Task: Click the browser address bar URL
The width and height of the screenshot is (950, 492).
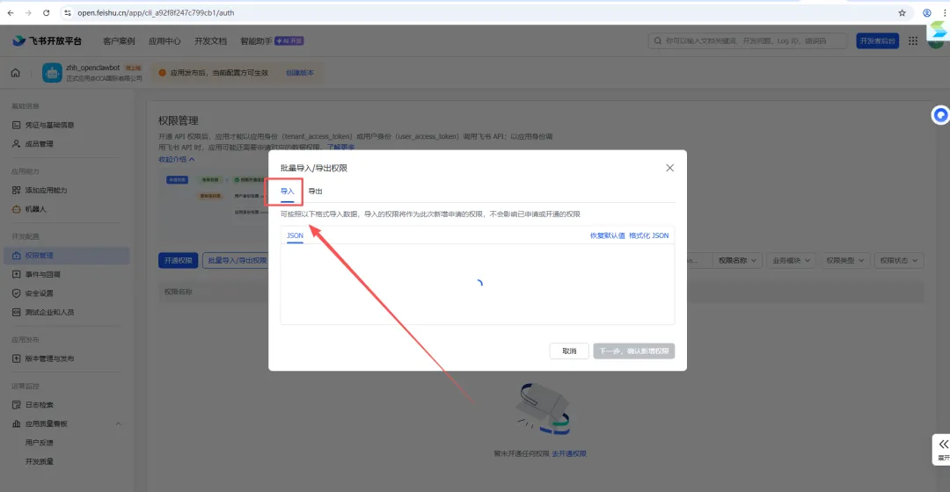Action: [x=156, y=12]
